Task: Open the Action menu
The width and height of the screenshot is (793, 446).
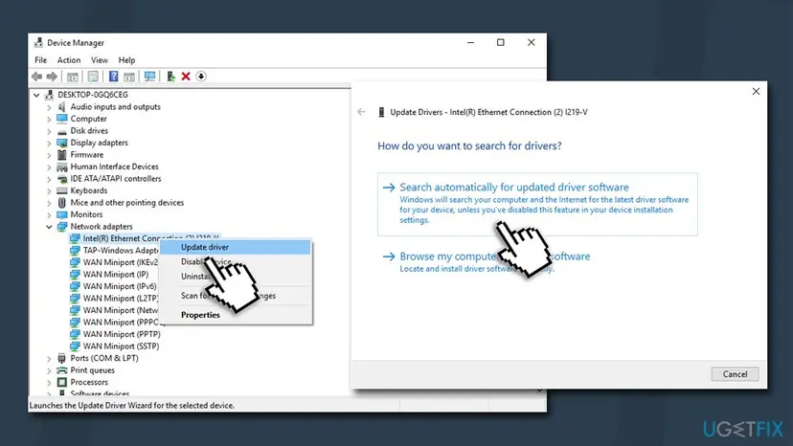Action: coord(69,59)
